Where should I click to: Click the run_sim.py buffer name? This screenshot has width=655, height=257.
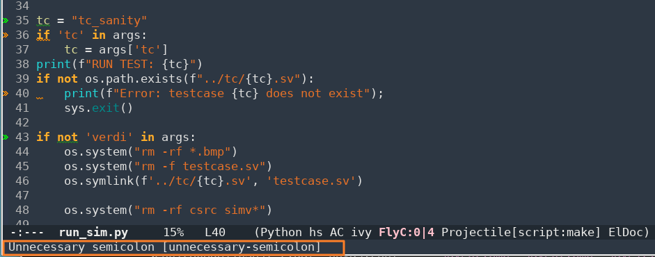(x=93, y=232)
